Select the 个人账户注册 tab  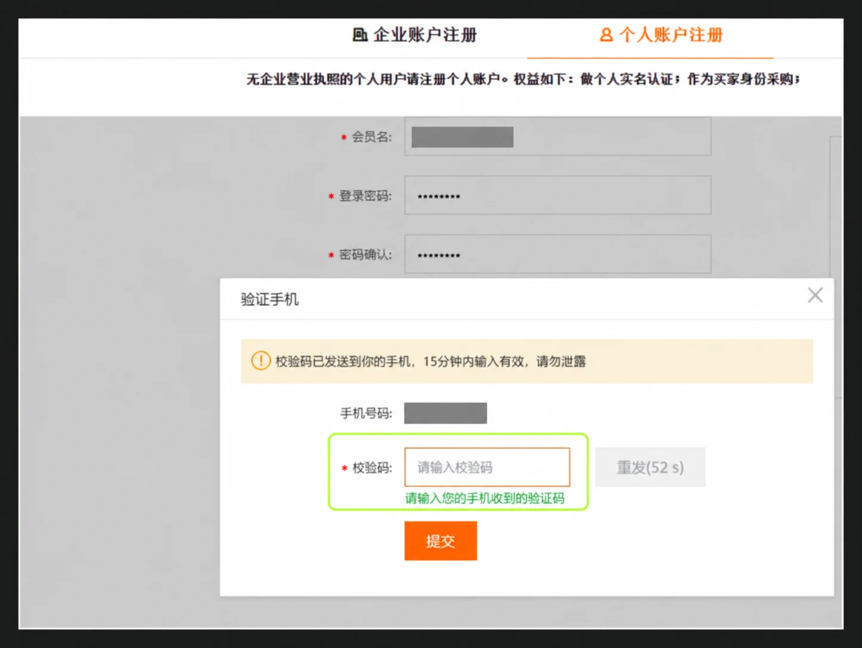coord(661,35)
